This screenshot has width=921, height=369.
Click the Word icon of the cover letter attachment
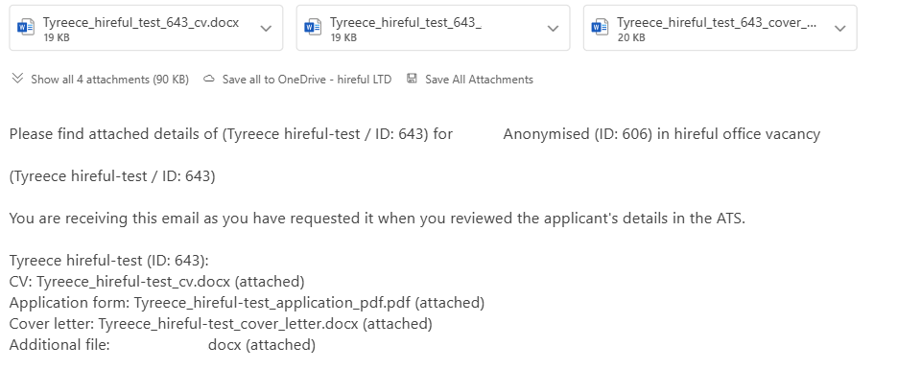coord(600,27)
